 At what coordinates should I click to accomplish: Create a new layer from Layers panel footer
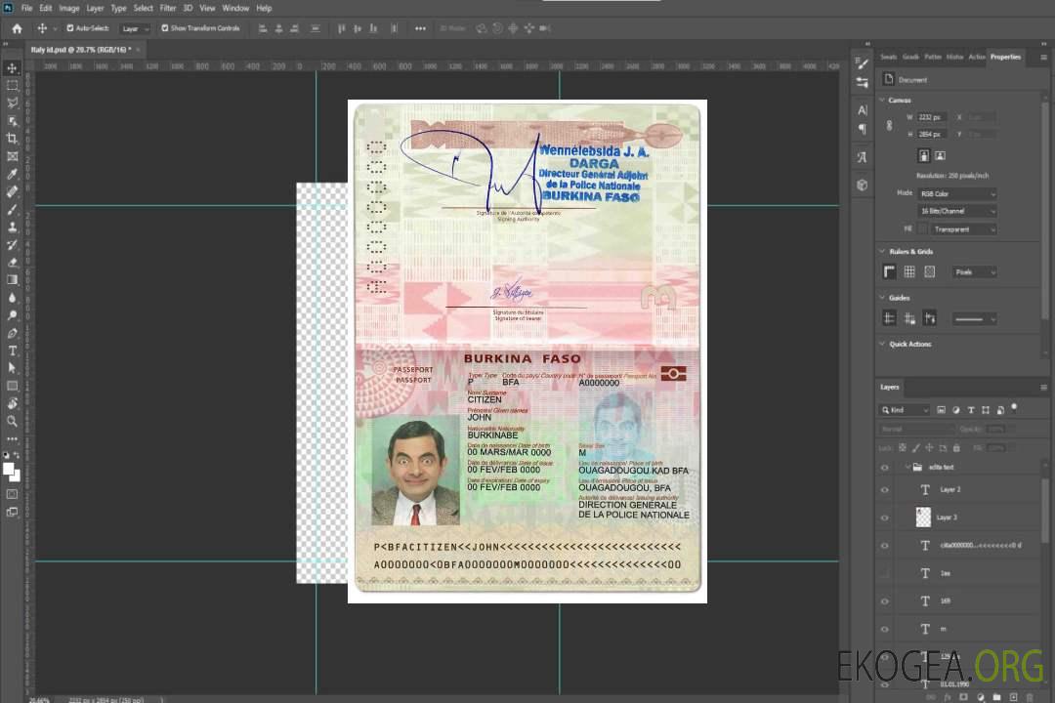click(x=1013, y=697)
